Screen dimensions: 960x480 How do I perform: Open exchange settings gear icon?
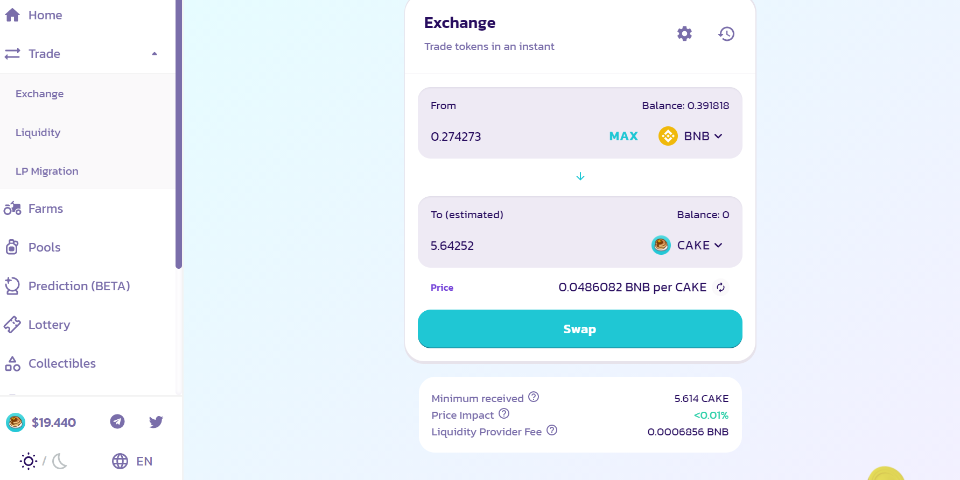pos(684,34)
